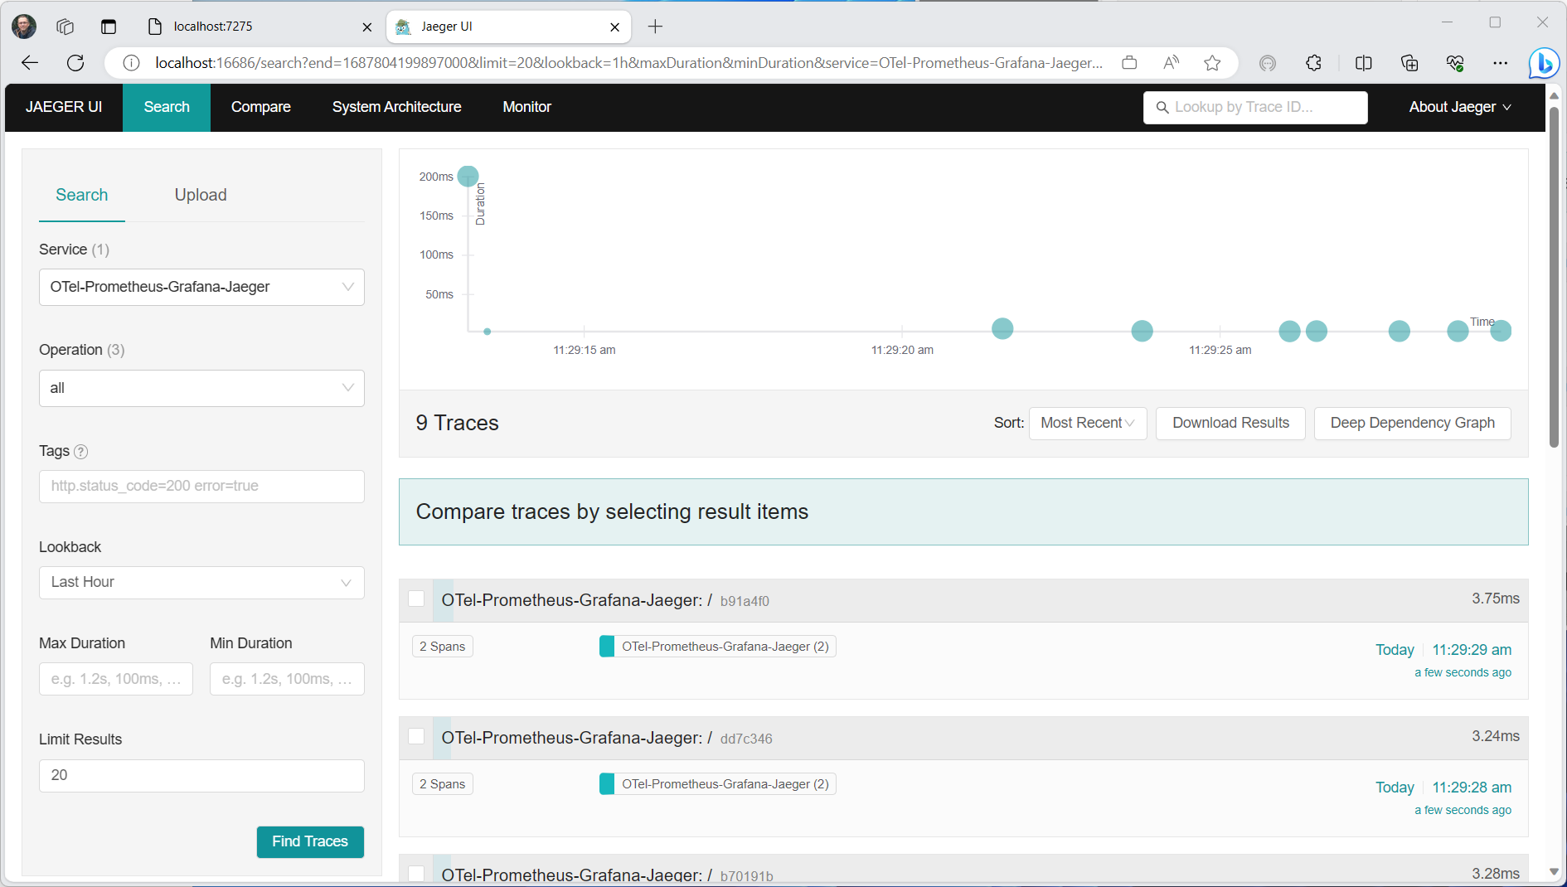Click the magnifier icon in trace lookup
This screenshot has height=887, width=1567.
[1162, 108]
